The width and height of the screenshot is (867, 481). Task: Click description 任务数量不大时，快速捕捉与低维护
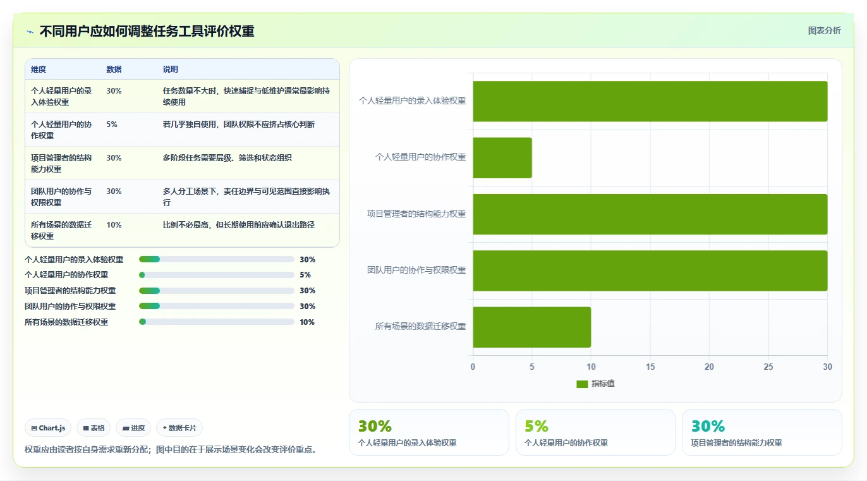pyautogui.click(x=246, y=96)
